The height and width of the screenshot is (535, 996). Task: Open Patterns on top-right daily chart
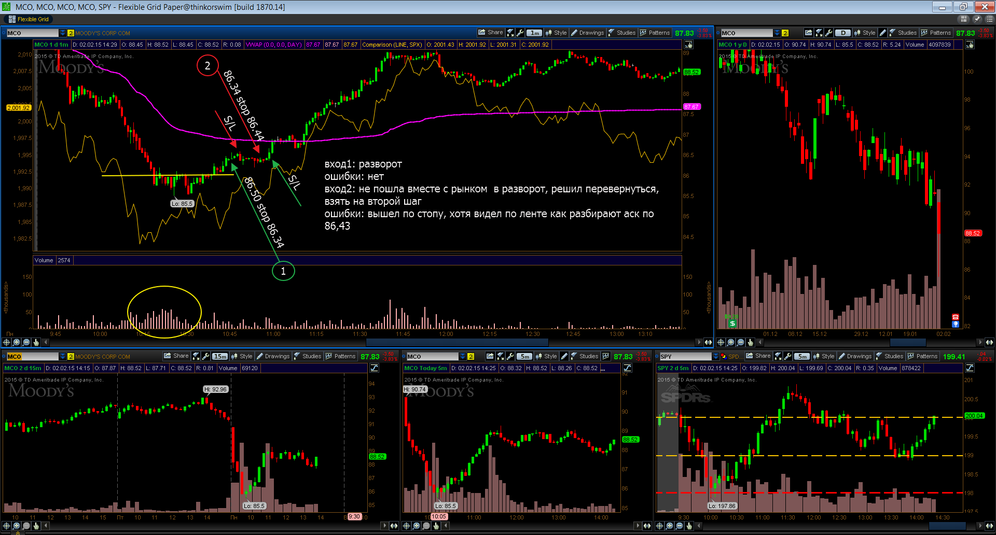click(x=936, y=33)
